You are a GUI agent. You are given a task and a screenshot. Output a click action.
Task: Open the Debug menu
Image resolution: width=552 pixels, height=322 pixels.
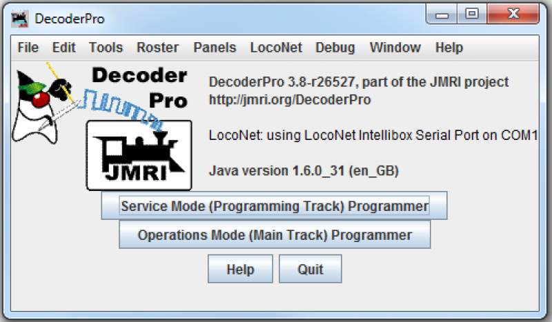(335, 48)
